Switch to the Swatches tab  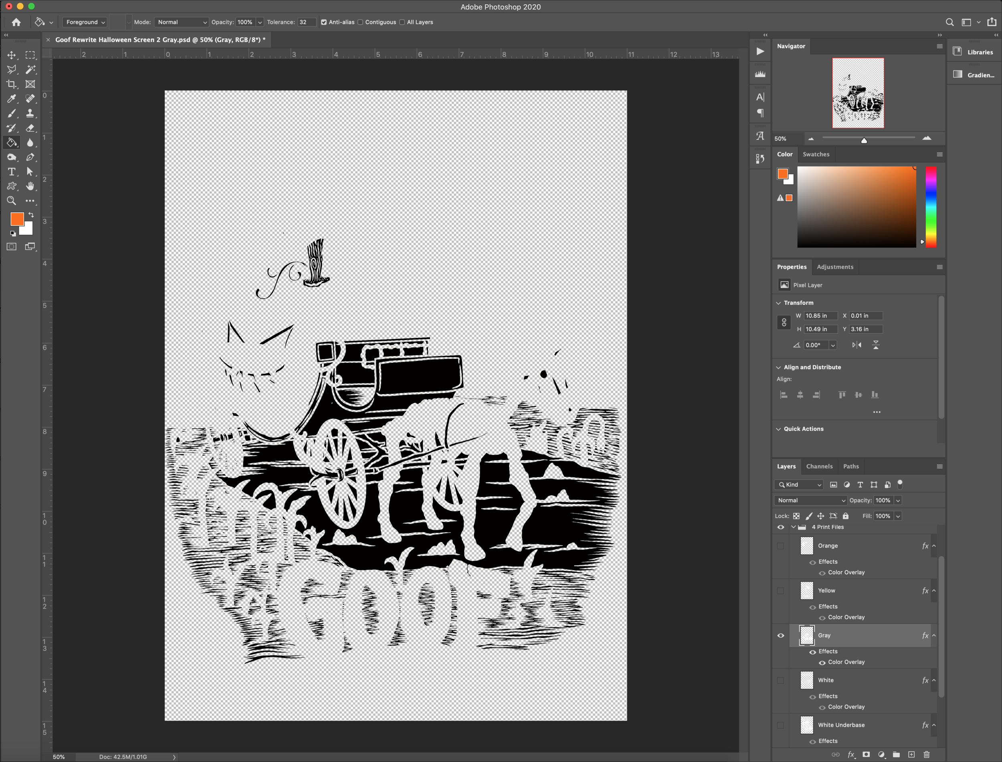(x=816, y=154)
